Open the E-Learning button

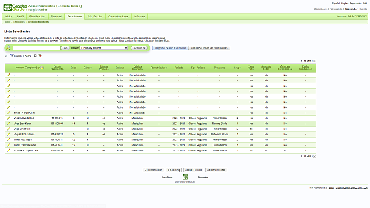[173, 170]
